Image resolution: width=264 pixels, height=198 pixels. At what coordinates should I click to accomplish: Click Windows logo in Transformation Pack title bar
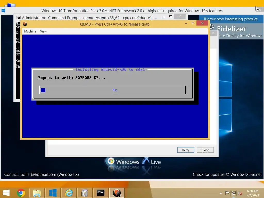3,11
